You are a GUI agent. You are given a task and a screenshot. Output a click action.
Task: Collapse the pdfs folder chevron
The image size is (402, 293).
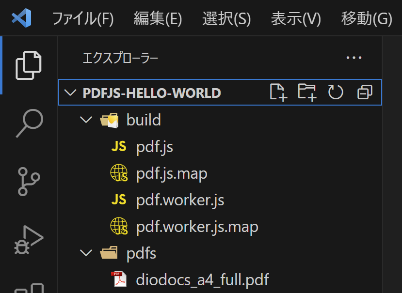click(86, 253)
